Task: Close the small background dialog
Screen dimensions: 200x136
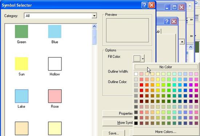Action: pyautogui.click(x=174, y=21)
